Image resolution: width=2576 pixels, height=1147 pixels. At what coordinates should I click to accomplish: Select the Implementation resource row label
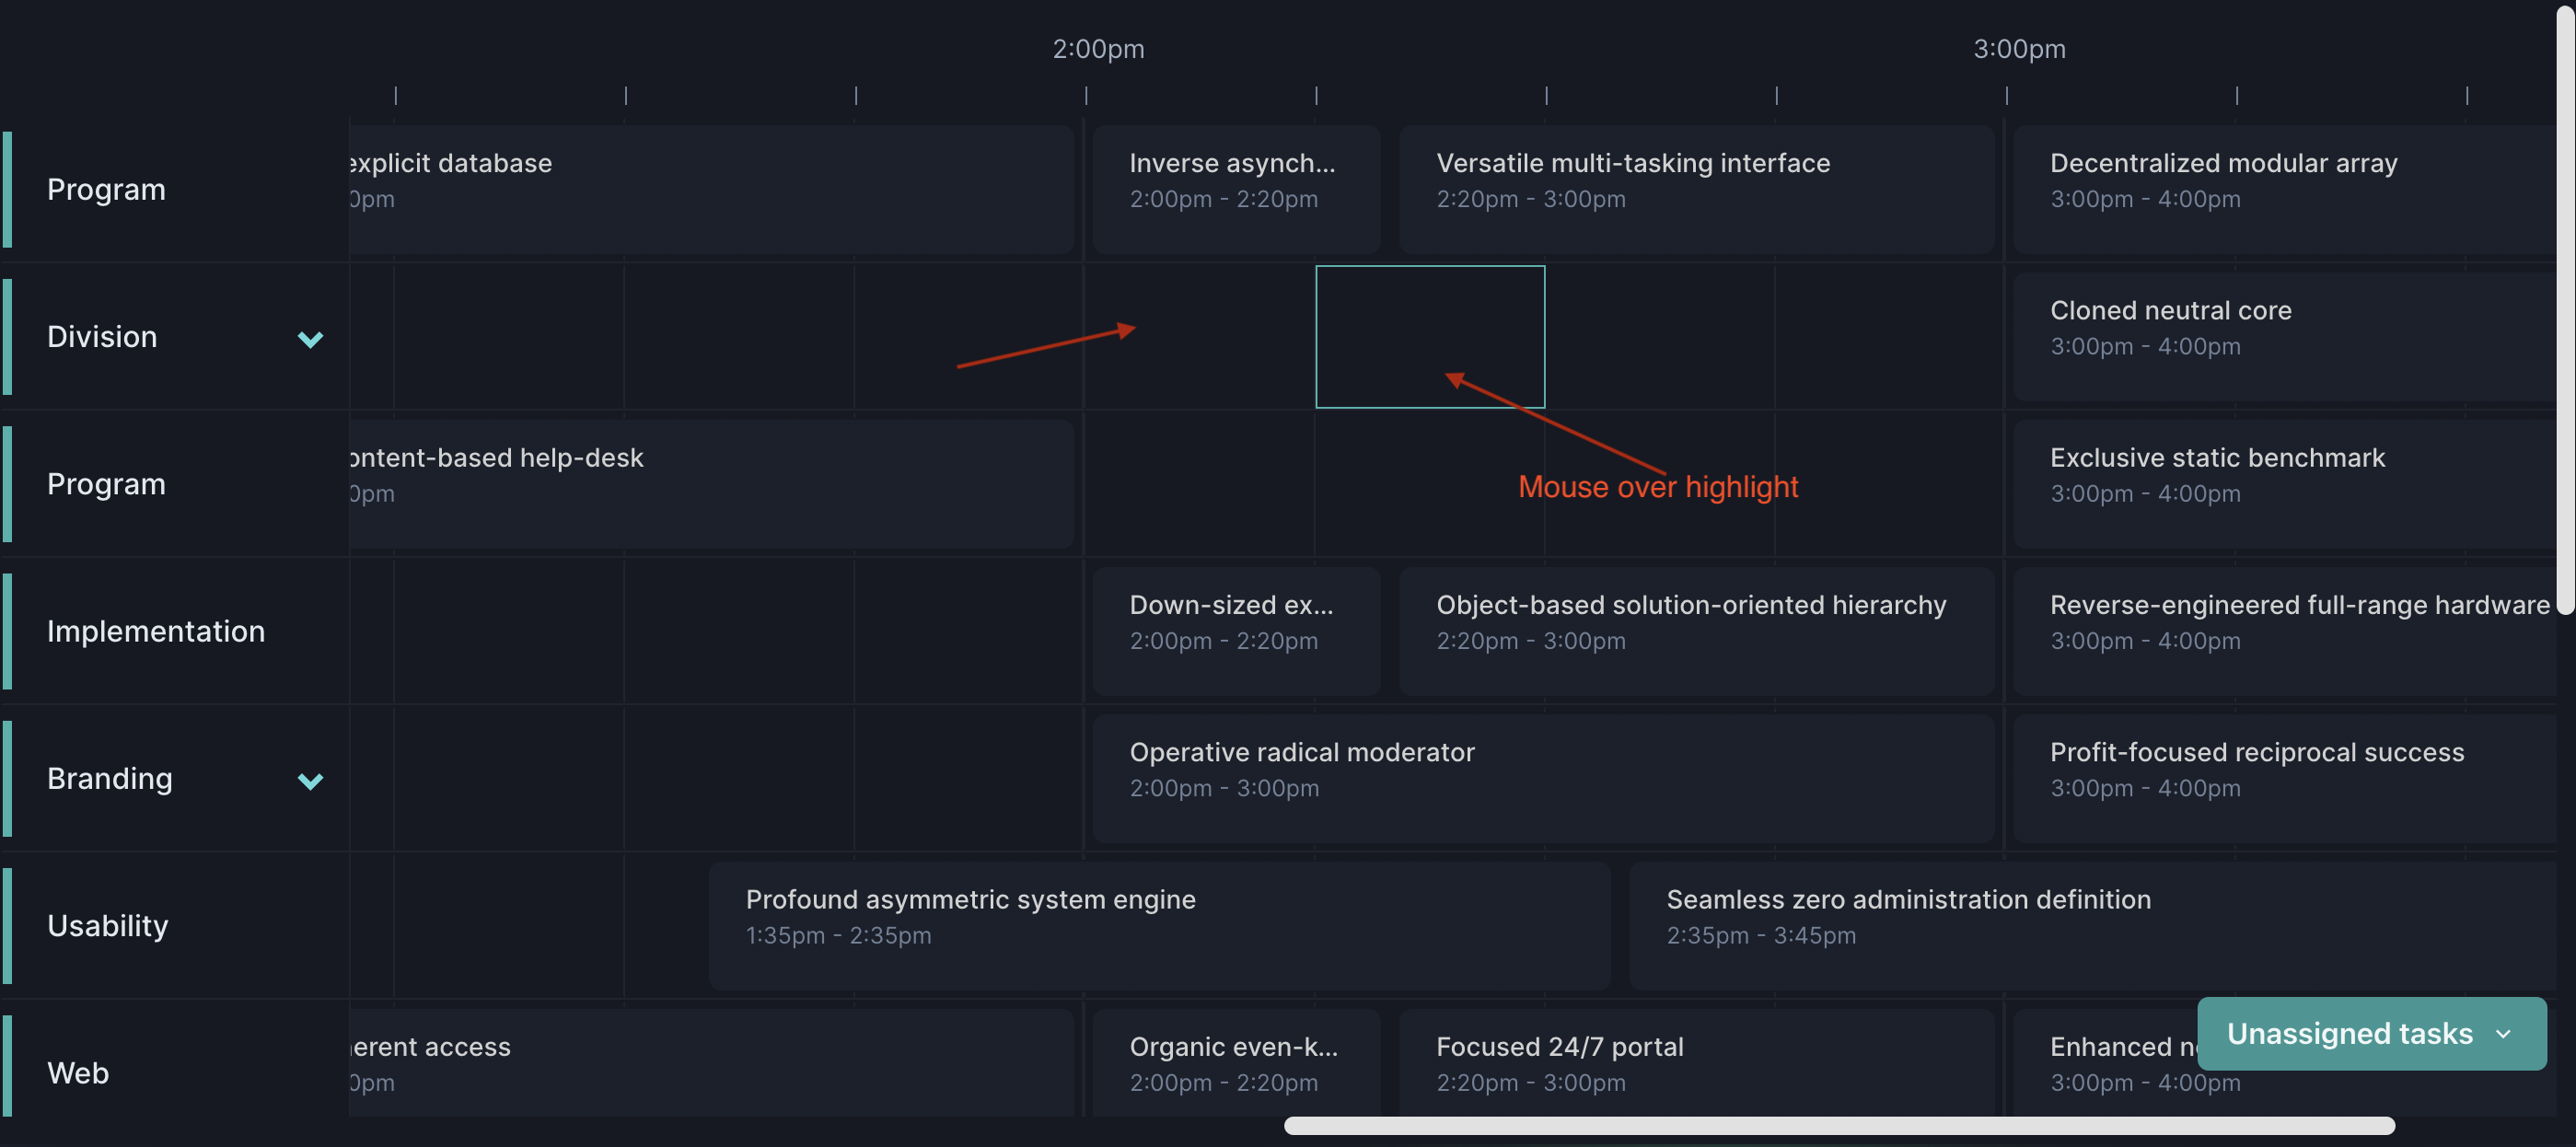(x=156, y=631)
